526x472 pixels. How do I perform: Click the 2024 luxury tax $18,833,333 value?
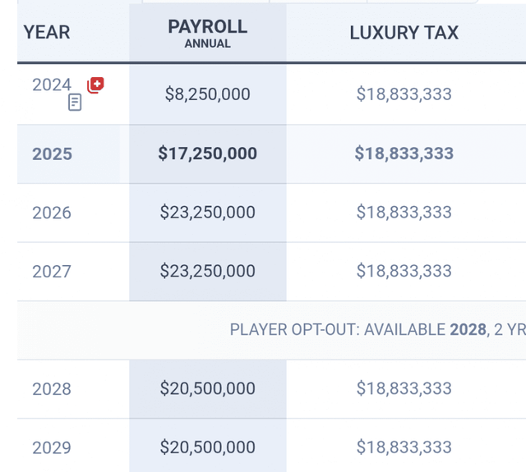click(x=404, y=94)
